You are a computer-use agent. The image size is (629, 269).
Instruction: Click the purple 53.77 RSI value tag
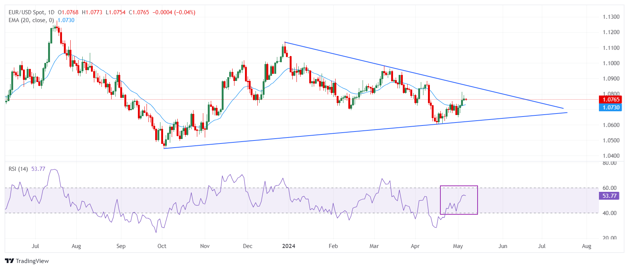[x=609, y=196]
